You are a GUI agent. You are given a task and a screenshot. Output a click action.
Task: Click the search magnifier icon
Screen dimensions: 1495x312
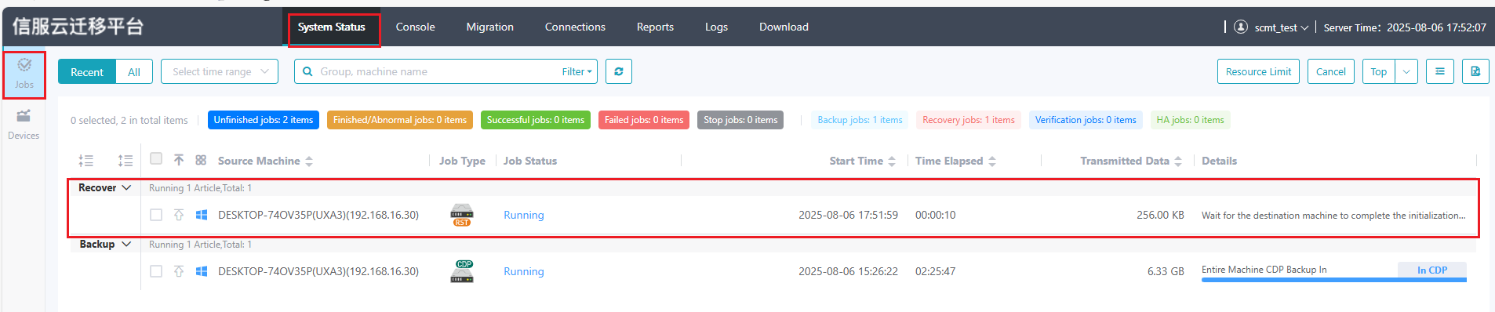coord(307,71)
